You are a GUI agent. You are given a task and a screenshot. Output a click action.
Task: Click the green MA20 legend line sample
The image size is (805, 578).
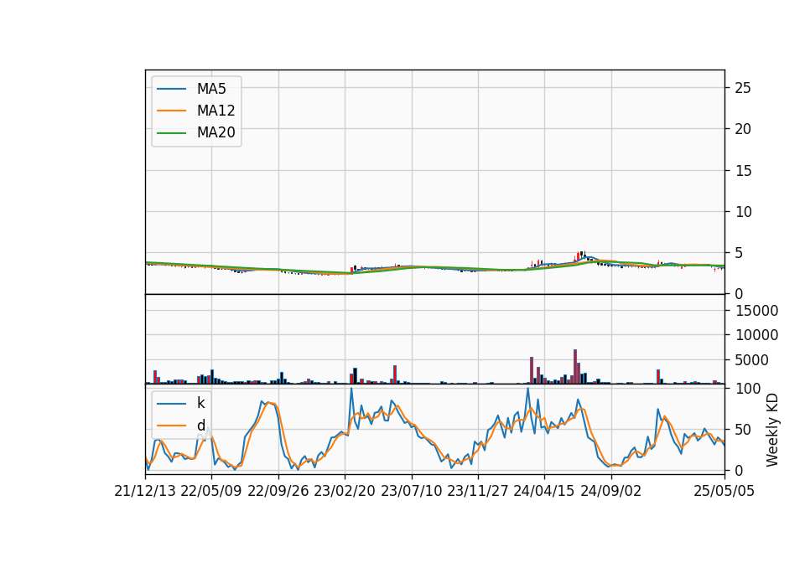point(171,133)
